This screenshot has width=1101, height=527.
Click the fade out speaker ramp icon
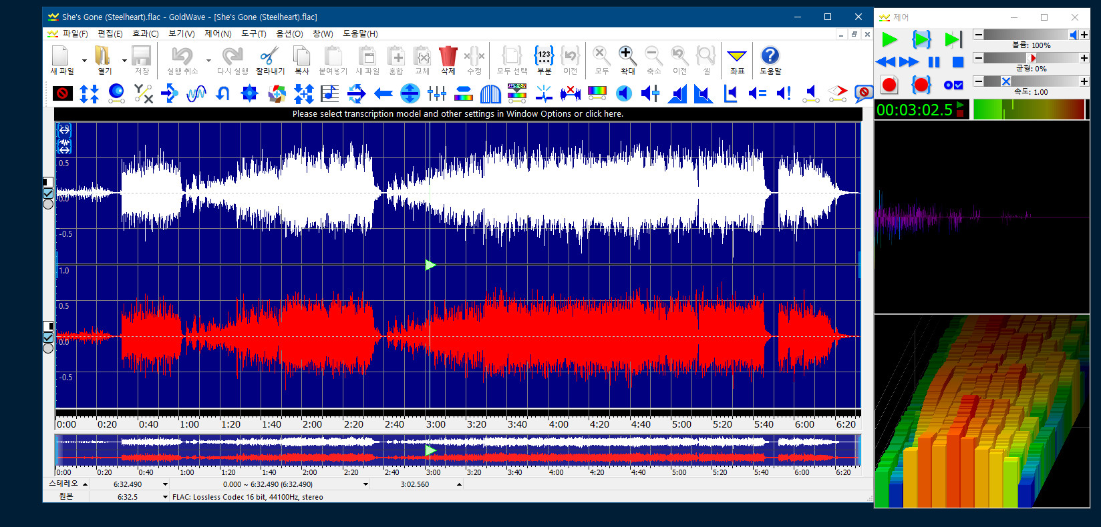coord(703,93)
